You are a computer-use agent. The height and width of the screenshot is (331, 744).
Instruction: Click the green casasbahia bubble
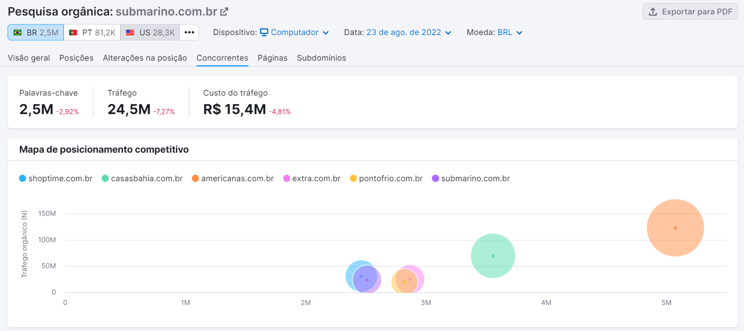493,255
